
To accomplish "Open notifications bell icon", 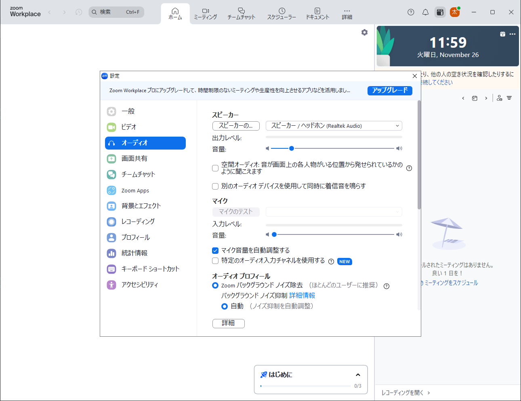I will point(425,12).
